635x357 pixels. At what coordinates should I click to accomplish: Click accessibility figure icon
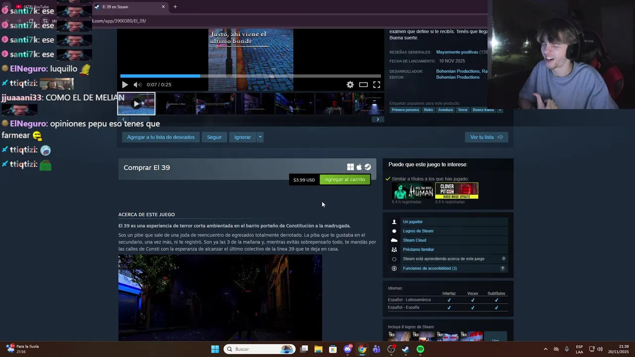click(394, 268)
